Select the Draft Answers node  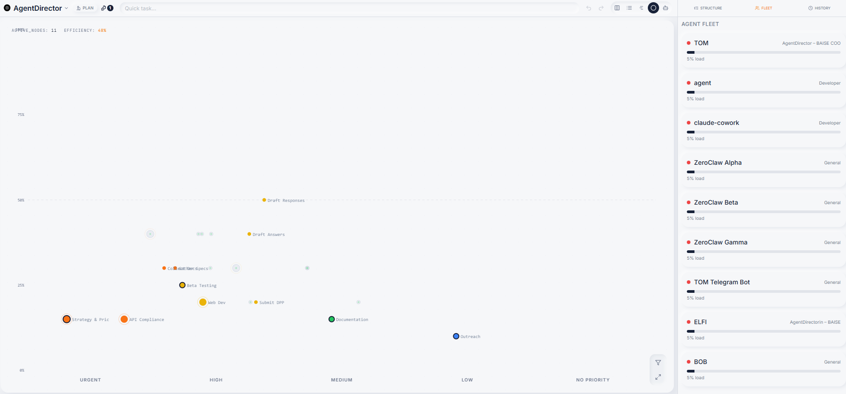(x=249, y=234)
